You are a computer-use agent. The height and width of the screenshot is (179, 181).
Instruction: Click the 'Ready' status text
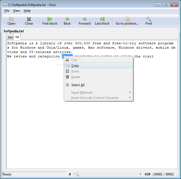(x=7, y=174)
